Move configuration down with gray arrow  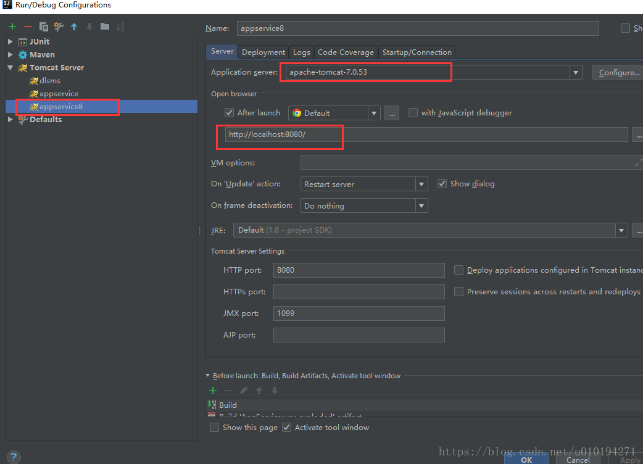click(x=89, y=27)
